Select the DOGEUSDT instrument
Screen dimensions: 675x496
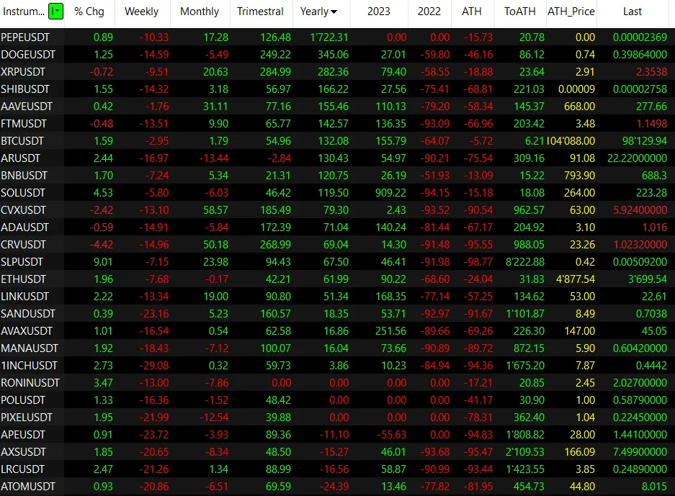pyautogui.click(x=28, y=55)
